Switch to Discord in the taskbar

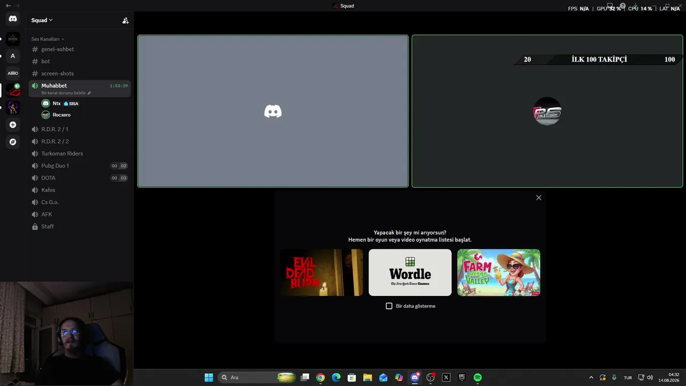click(415, 377)
